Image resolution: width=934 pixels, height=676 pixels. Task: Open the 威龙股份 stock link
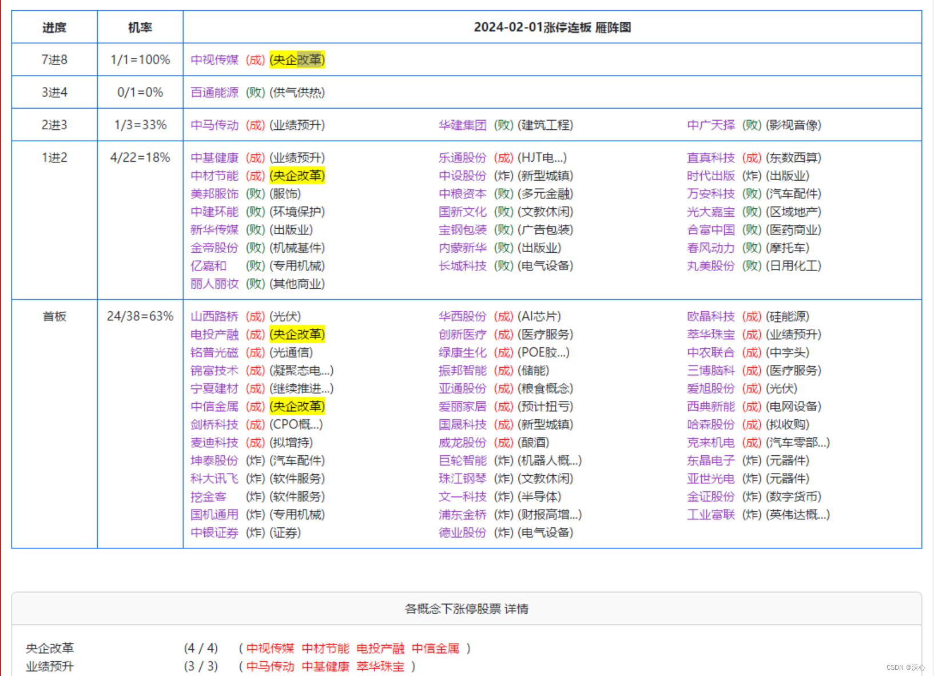[463, 442]
